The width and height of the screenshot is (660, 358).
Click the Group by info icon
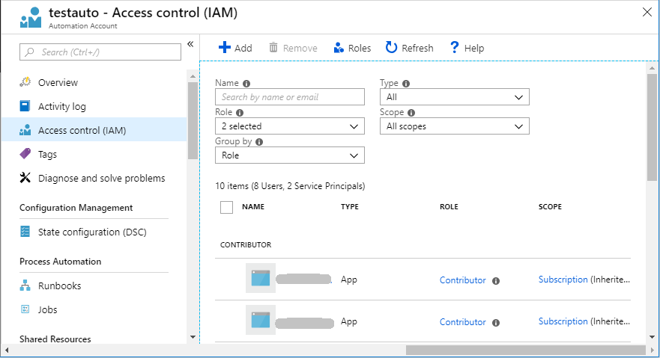[x=259, y=142]
